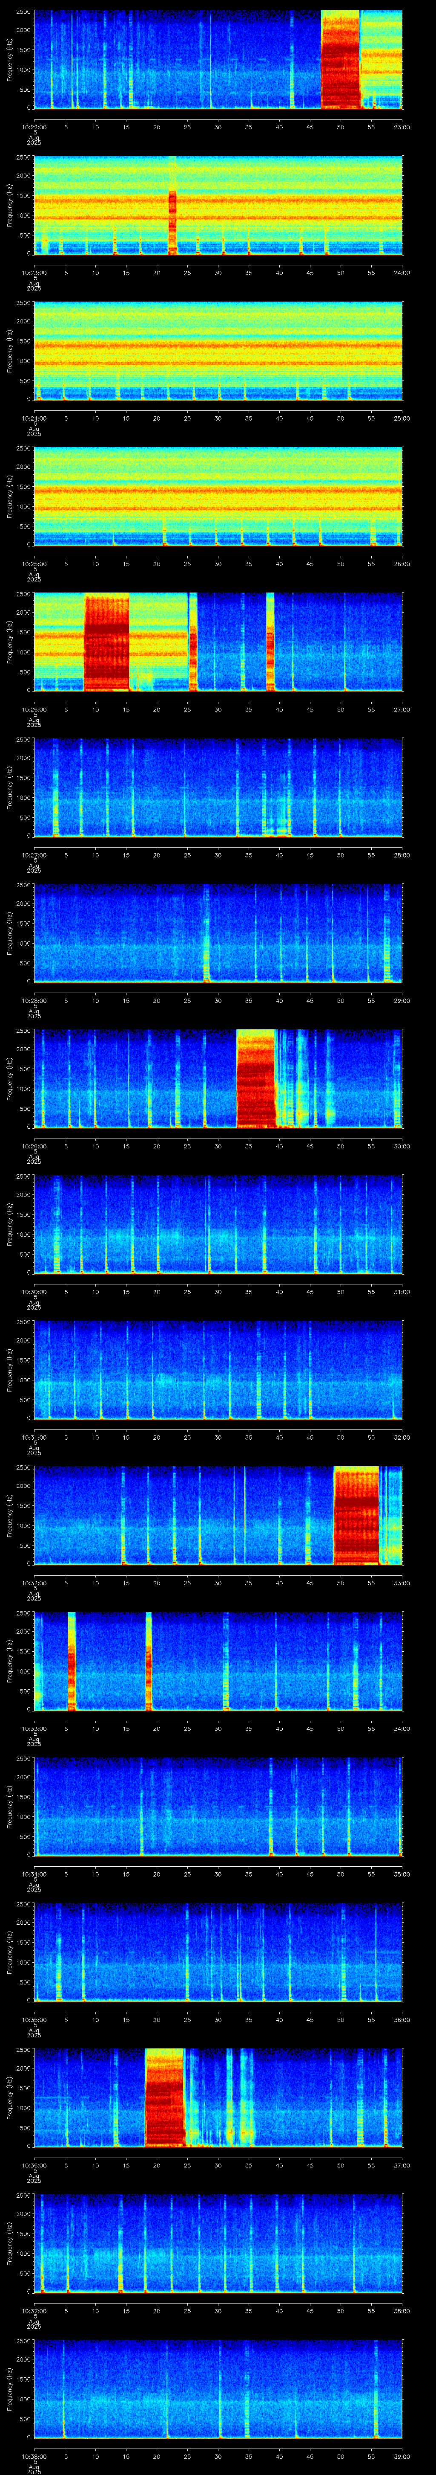Select the wide red burst in the 10:22:00 spectrogram
Screen dimensions: 436x2475
pos(340,60)
